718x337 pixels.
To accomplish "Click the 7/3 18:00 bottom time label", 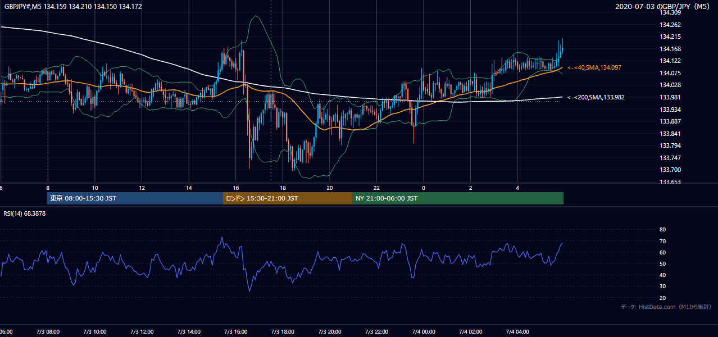I will [x=283, y=332].
